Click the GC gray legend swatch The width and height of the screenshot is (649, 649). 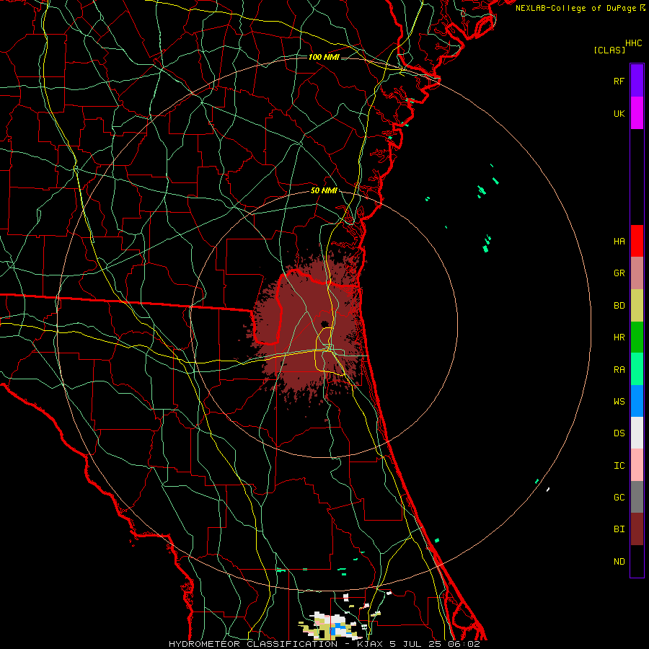click(637, 497)
